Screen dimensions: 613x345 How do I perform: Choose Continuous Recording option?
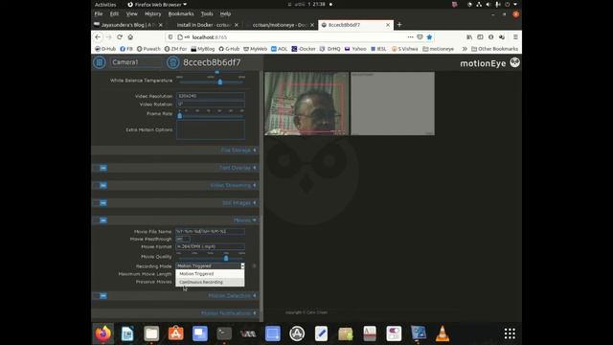(210, 282)
